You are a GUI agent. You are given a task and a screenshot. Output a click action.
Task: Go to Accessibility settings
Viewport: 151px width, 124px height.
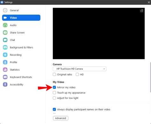pos(21,84)
